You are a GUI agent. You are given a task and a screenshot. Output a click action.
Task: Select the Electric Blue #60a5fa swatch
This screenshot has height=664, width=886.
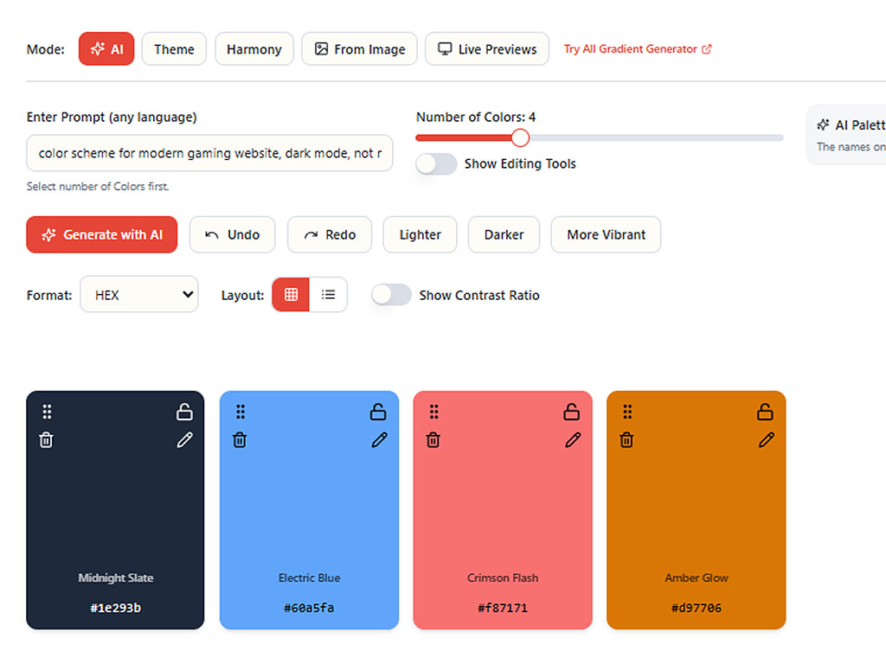(x=309, y=510)
